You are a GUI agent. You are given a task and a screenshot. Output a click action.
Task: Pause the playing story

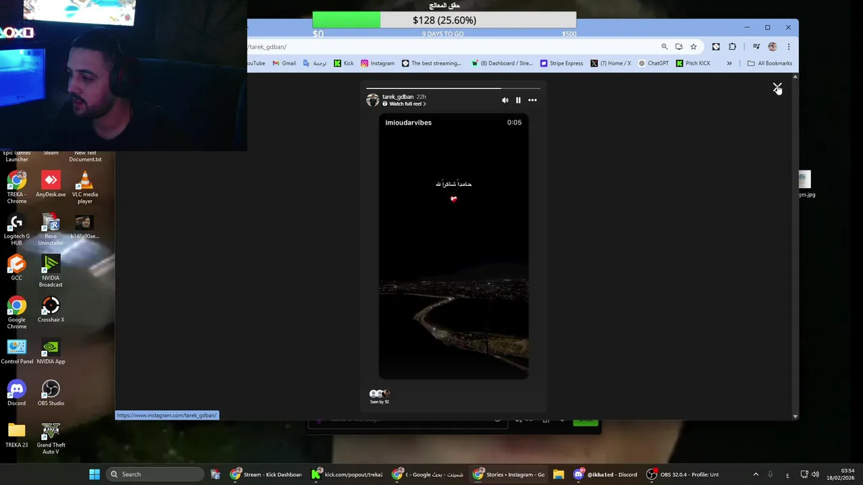pos(518,100)
